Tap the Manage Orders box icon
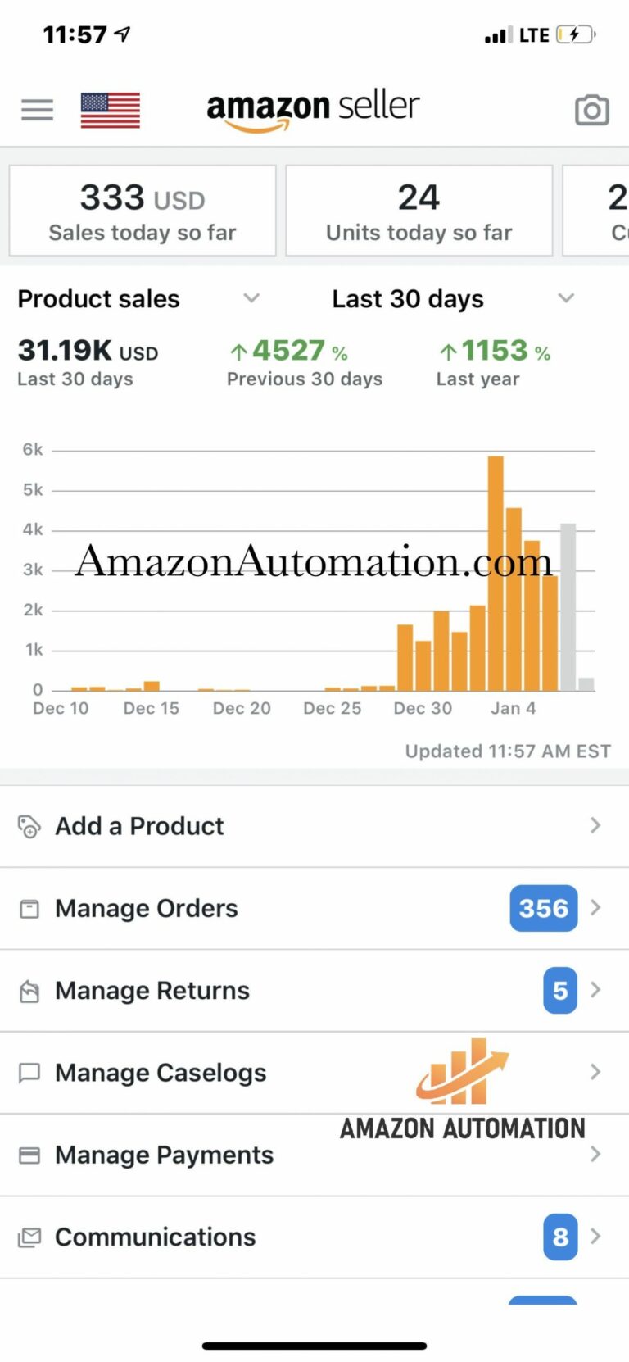The width and height of the screenshot is (629, 1362). (x=29, y=908)
